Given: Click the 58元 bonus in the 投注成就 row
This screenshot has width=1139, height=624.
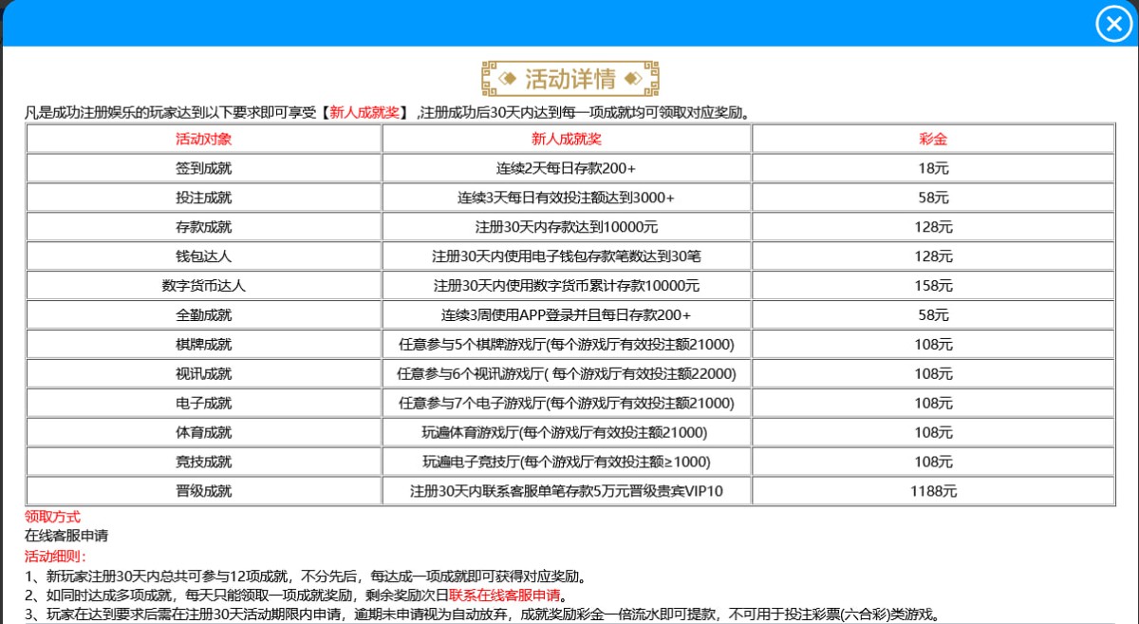Looking at the screenshot, I should pos(933,198).
